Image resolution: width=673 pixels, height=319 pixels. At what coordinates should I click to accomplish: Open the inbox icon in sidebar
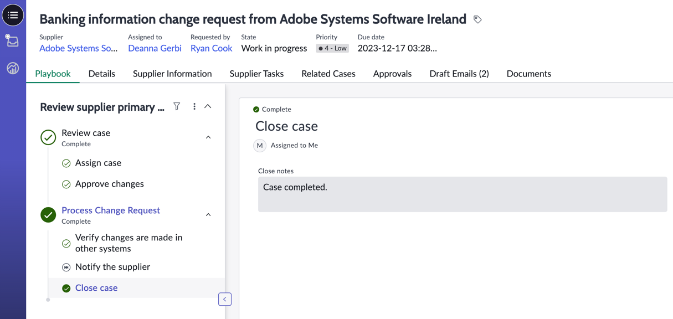click(x=12, y=40)
